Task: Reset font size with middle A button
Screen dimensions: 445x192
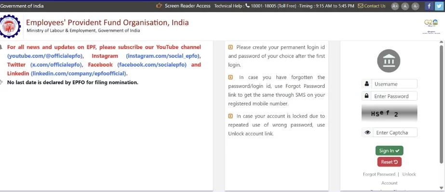Action: (x=405, y=6)
